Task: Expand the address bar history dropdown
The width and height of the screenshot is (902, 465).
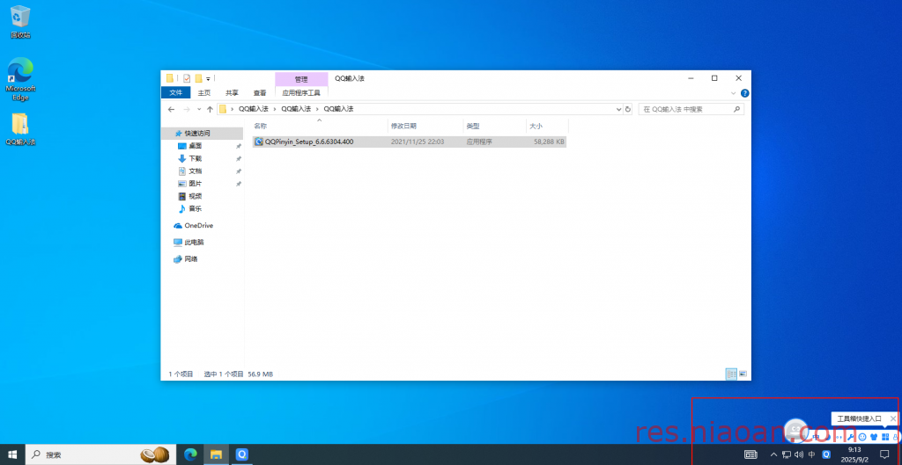Action: pyautogui.click(x=619, y=109)
